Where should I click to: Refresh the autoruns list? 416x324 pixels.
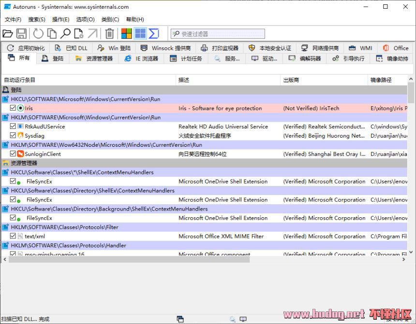38,33
